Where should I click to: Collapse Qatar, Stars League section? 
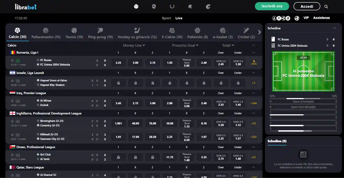point(254,167)
